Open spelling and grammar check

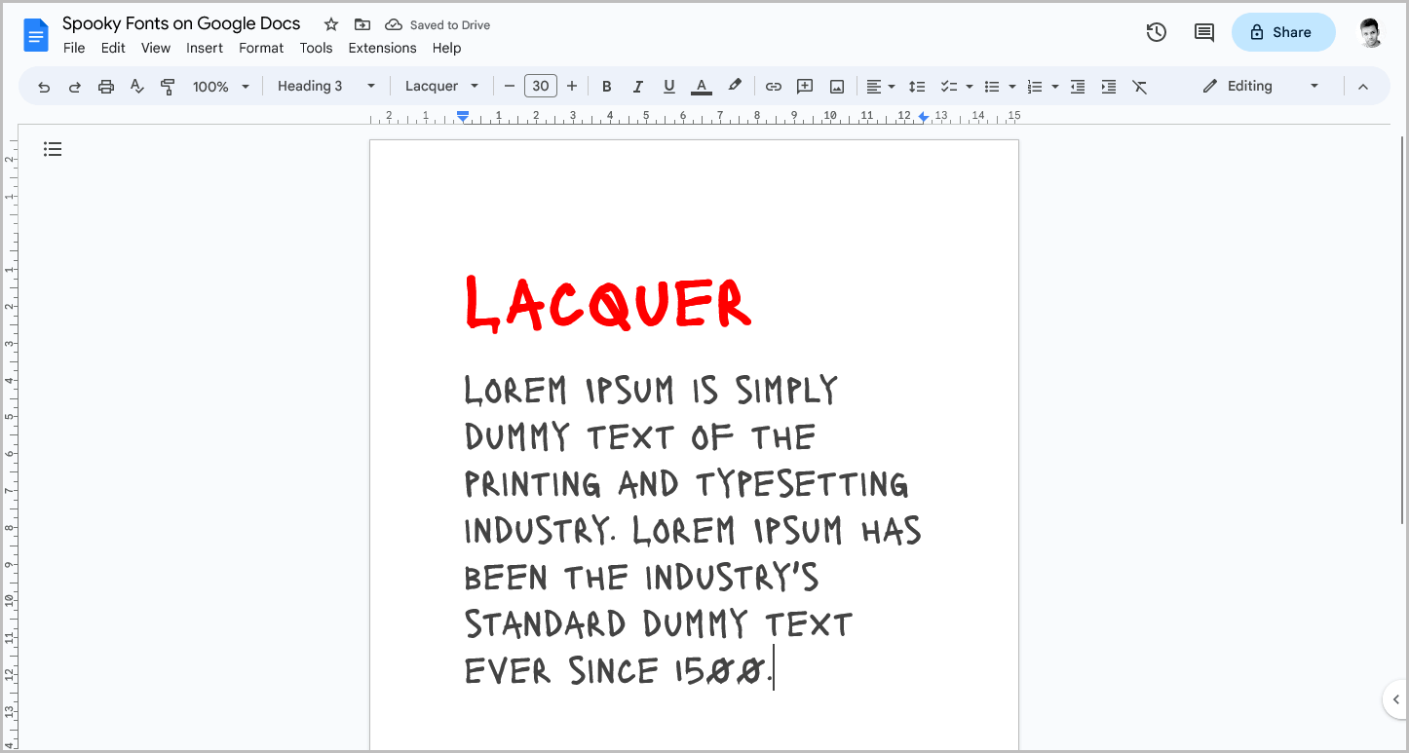[x=136, y=86]
